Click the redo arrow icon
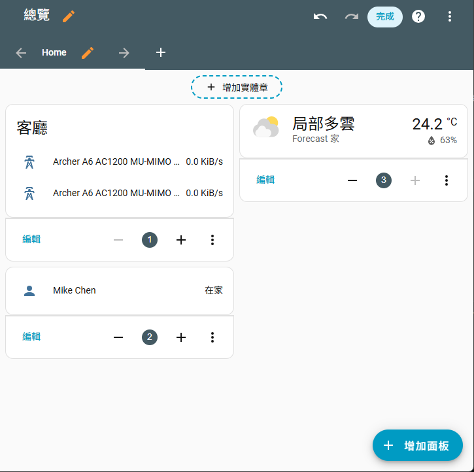The image size is (474, 472). [x=352, y=16]
